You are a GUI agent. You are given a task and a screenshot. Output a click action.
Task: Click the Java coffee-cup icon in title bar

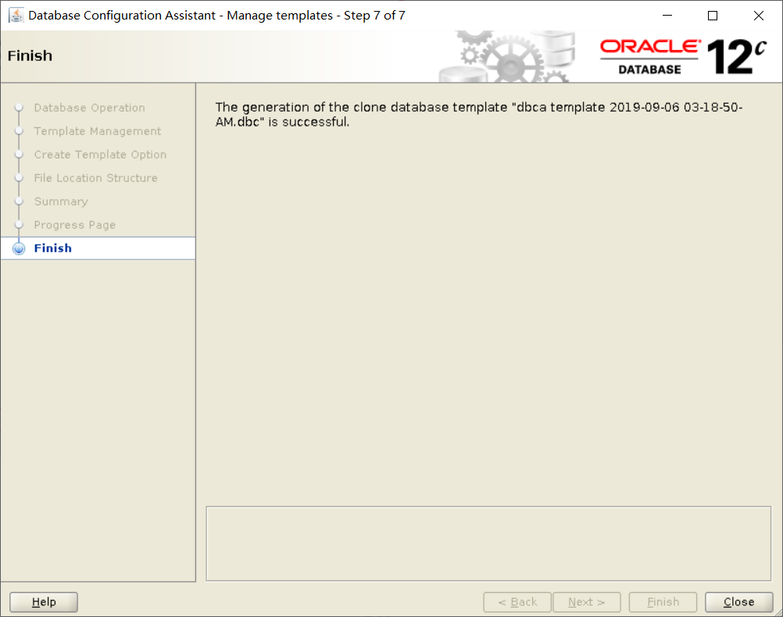[x=16, y=15]
